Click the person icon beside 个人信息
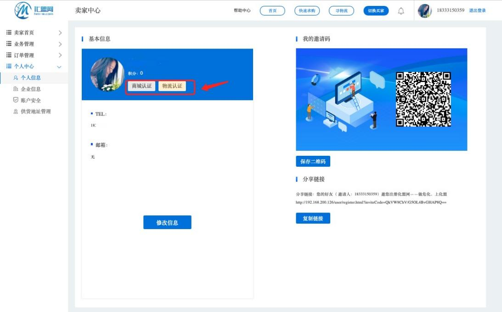502x312 pixels. tap(16, 77)
